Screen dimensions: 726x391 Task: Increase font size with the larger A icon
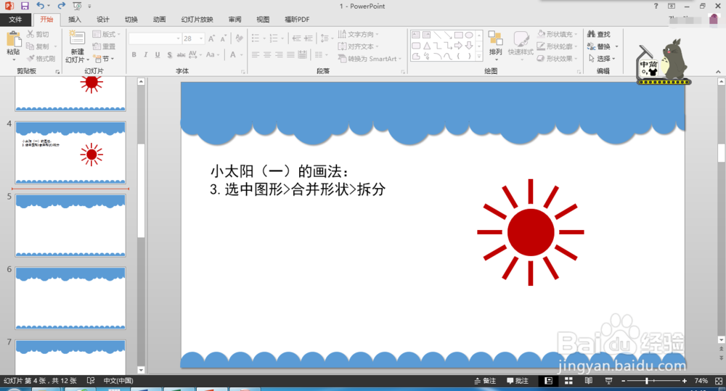pos(211,38)
